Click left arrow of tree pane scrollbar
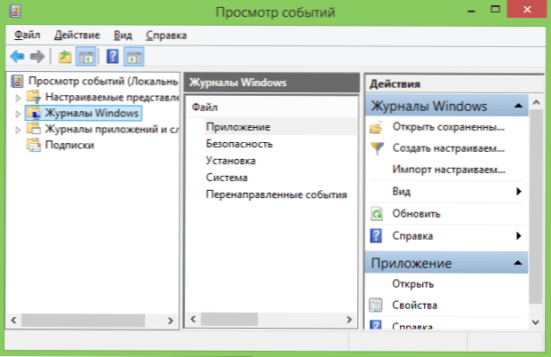 pyautogui.click(x=13, y=320)
